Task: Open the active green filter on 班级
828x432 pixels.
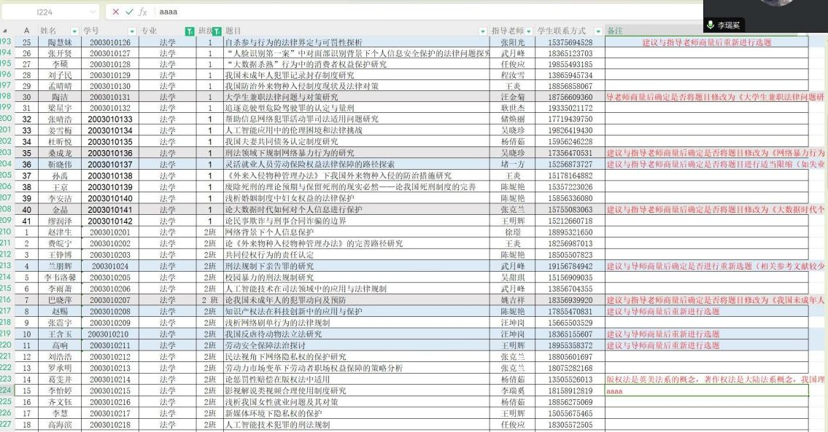Action: pos(217,31)
